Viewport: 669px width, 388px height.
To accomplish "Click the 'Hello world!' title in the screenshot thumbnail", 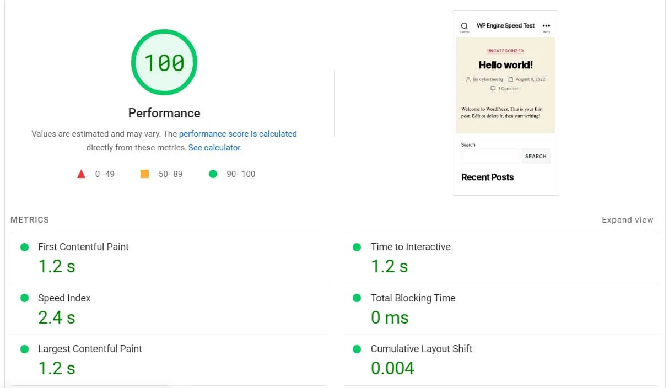I will (x=506, y=65).
